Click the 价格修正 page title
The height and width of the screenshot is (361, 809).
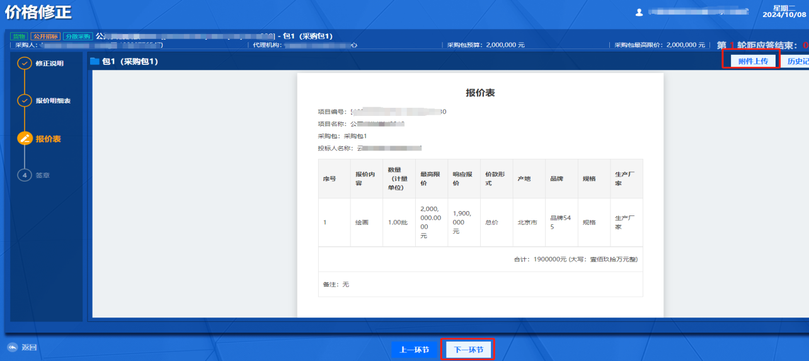(x=38, y=12)
